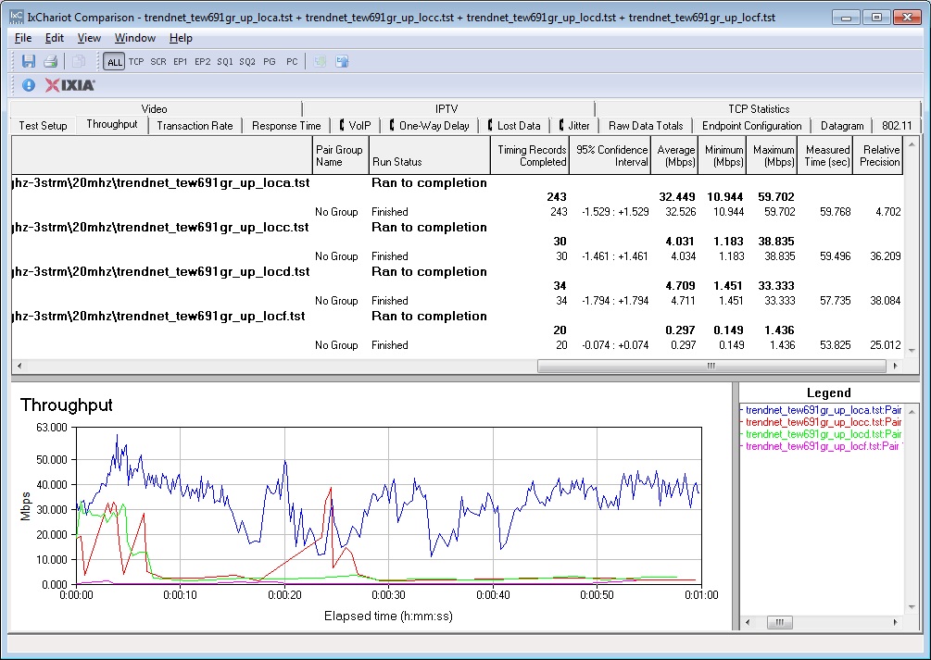Open the Window menu

[x=134, y=38]
